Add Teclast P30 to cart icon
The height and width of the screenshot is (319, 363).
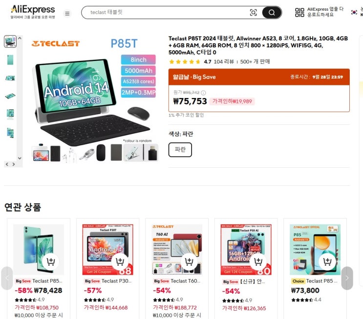tap(120, 261)
